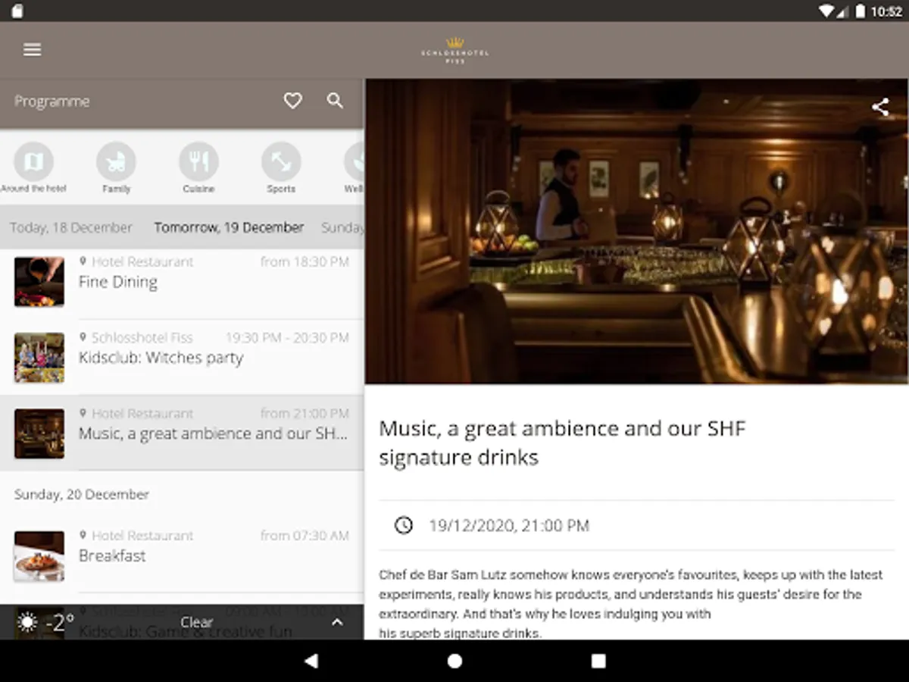
Task: Tap the clock icon beside event time
Action: click(404, 525)
